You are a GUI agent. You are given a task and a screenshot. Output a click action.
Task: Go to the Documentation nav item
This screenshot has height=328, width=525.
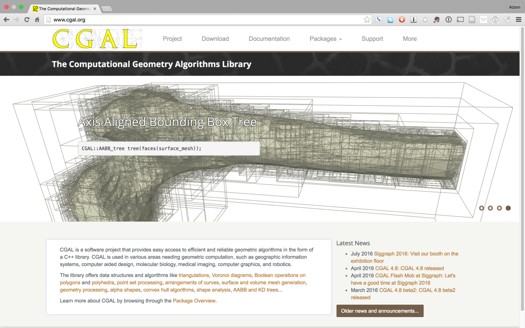[269, 39]
